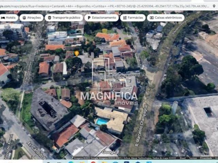The image size is (218, 163).
Task: Show Caixas eletrônicos nearby
Action: click(x=166, y=18)
